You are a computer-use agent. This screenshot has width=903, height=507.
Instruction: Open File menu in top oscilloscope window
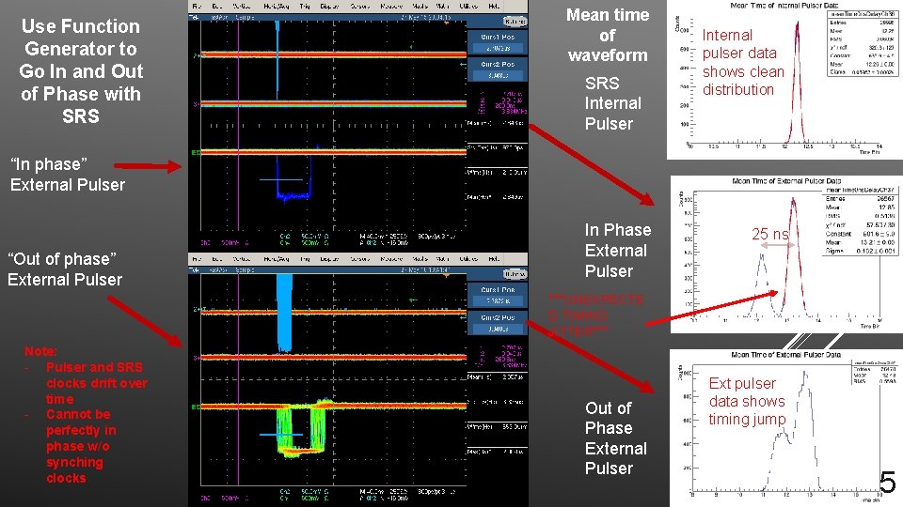pos(197,7)
